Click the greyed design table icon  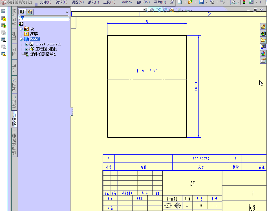4,47
